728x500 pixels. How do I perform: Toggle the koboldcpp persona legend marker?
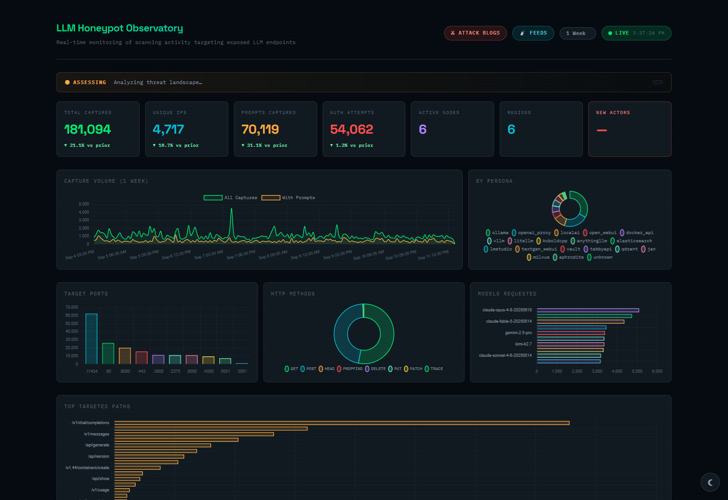pos(538,241)
